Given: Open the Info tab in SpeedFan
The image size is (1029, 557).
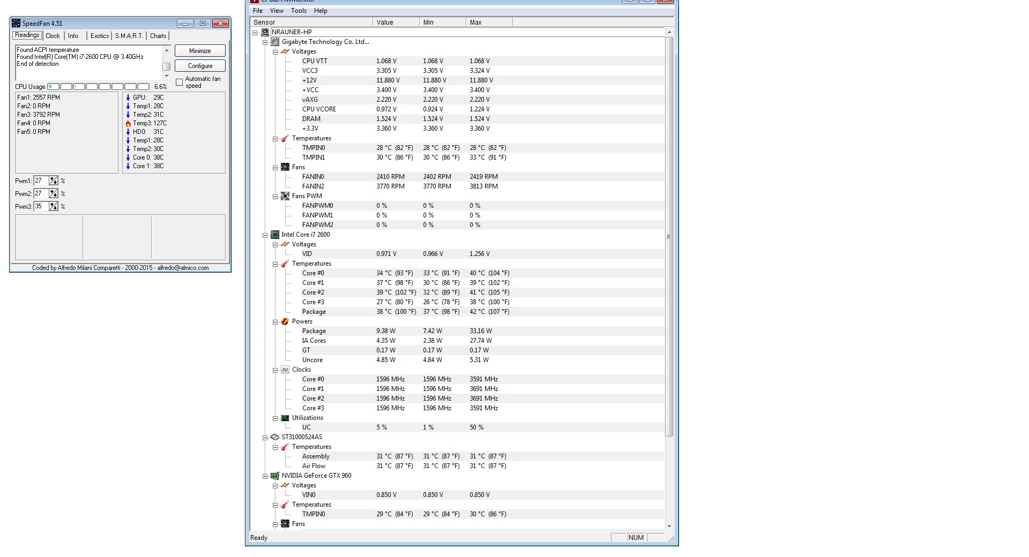Looking at the screenshot, I should coord(73,36).
